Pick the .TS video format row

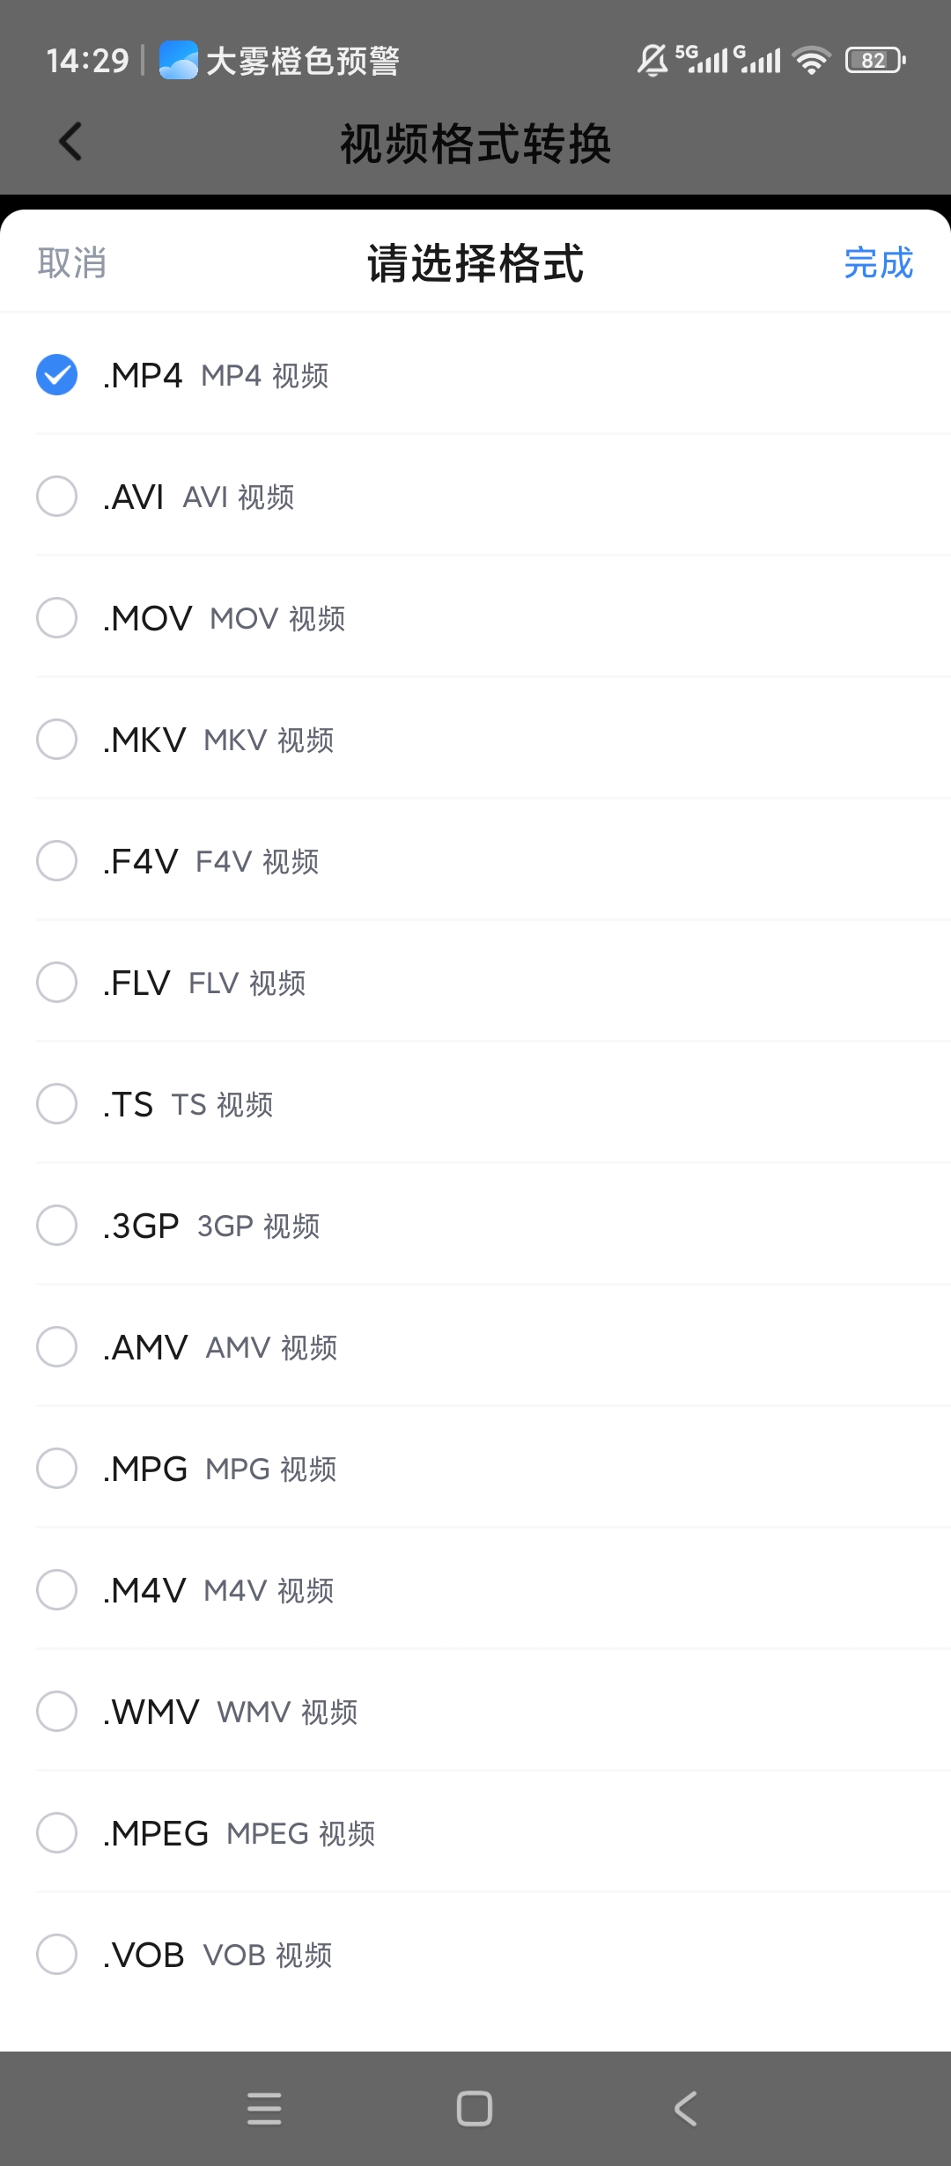point(475,1104)
